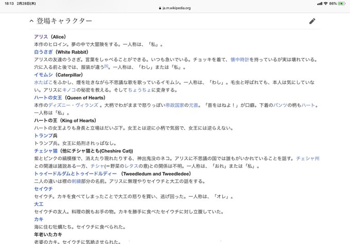Open the ハートの女王 link
Viewport: 350px width, 244px height.
pos(48,98)
